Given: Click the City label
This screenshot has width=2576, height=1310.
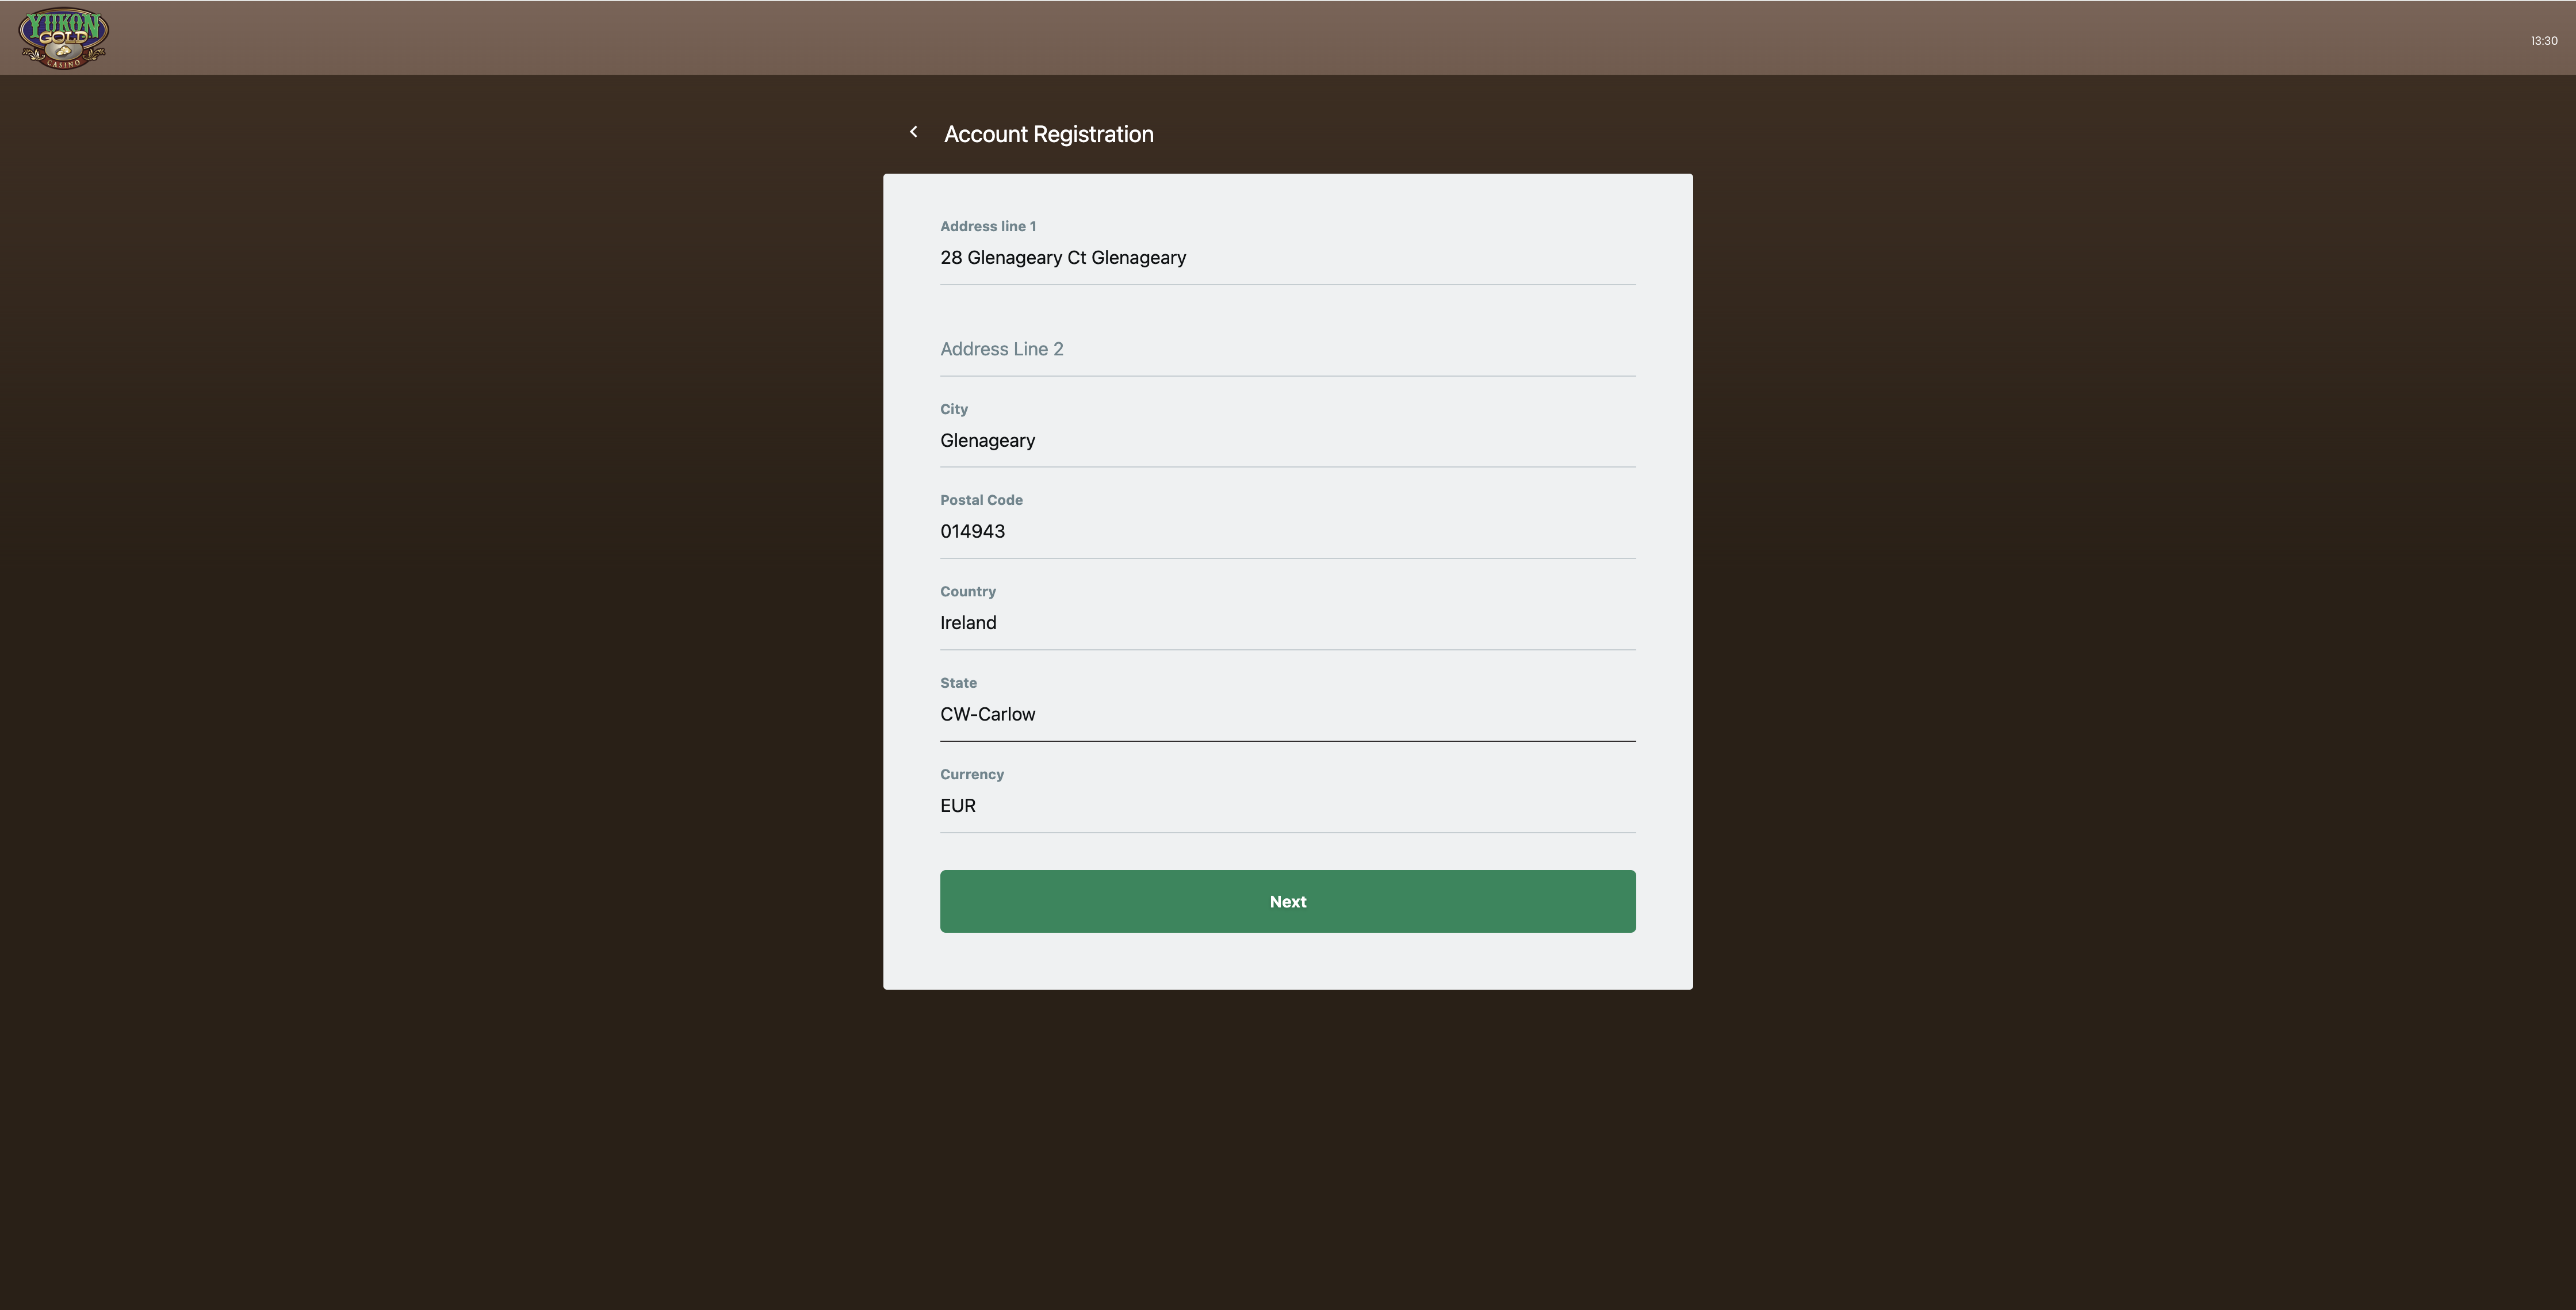Looking at the screenshot, I should point(954,409).
